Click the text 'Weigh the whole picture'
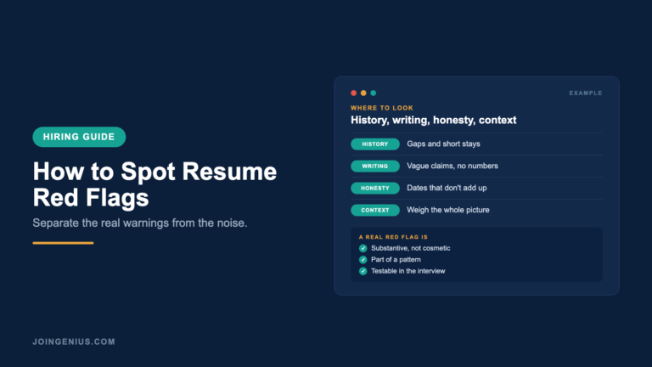The width and height of the screenshot is (652, 367). coord(448,210)
